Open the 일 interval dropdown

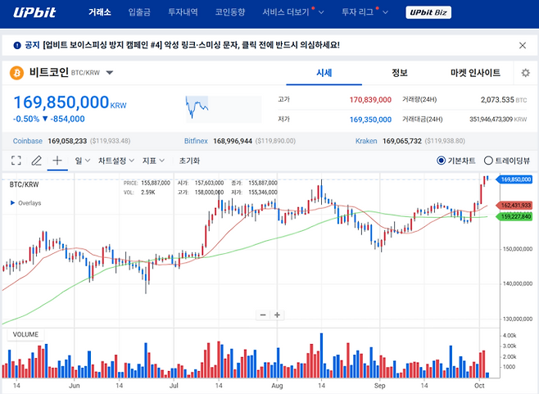coord(83,161)
